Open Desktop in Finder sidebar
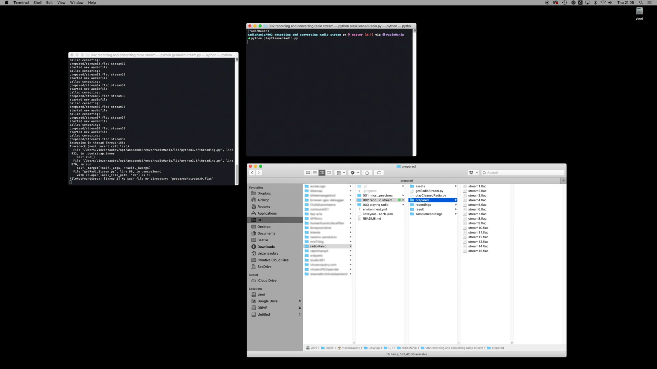This screenshot has width=657, height=369. (264, 227)
